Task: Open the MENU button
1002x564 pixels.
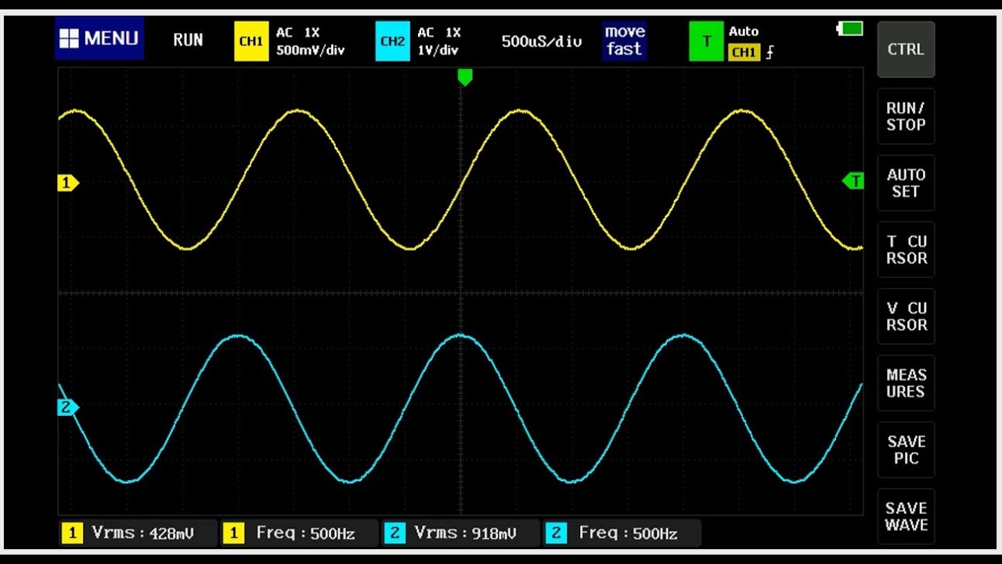Action: [99, 38]
